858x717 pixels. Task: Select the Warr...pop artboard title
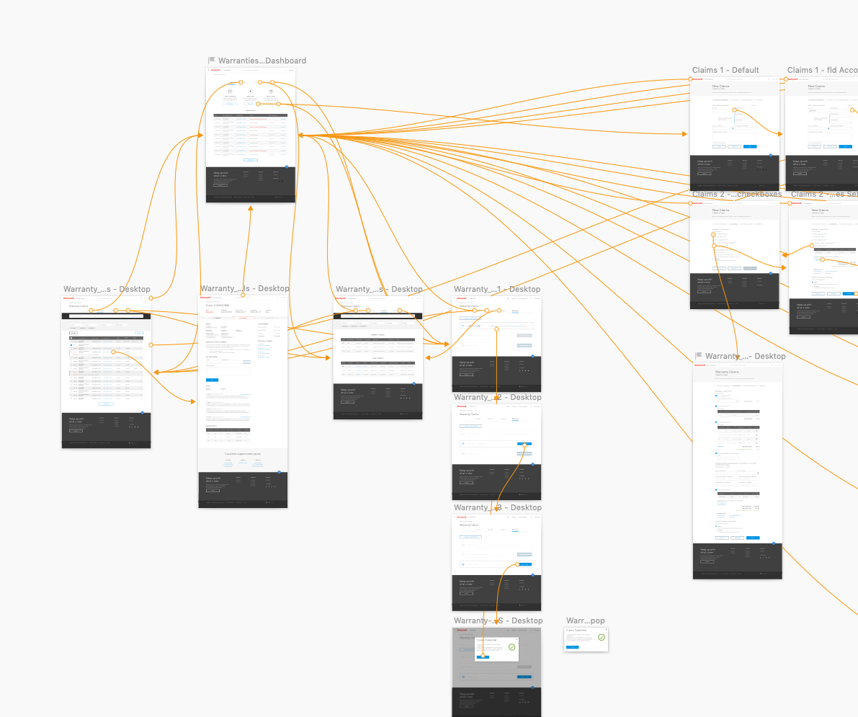point(586,620)
